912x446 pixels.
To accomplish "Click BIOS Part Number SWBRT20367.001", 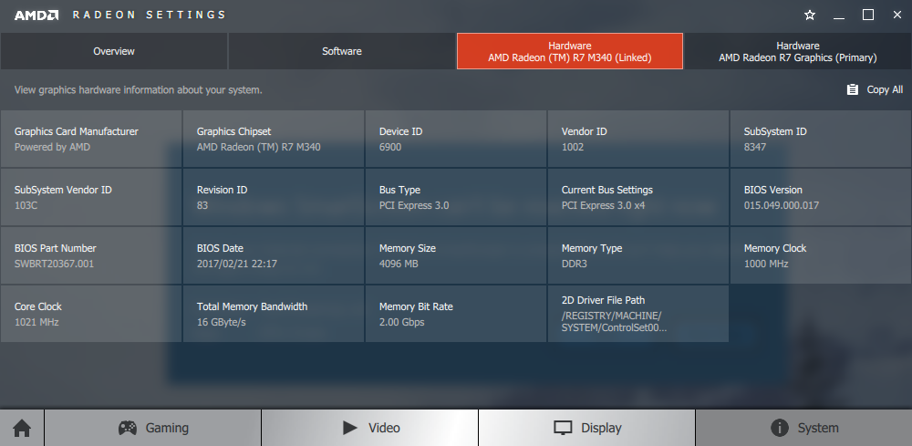I will click(x=54, y=264).
